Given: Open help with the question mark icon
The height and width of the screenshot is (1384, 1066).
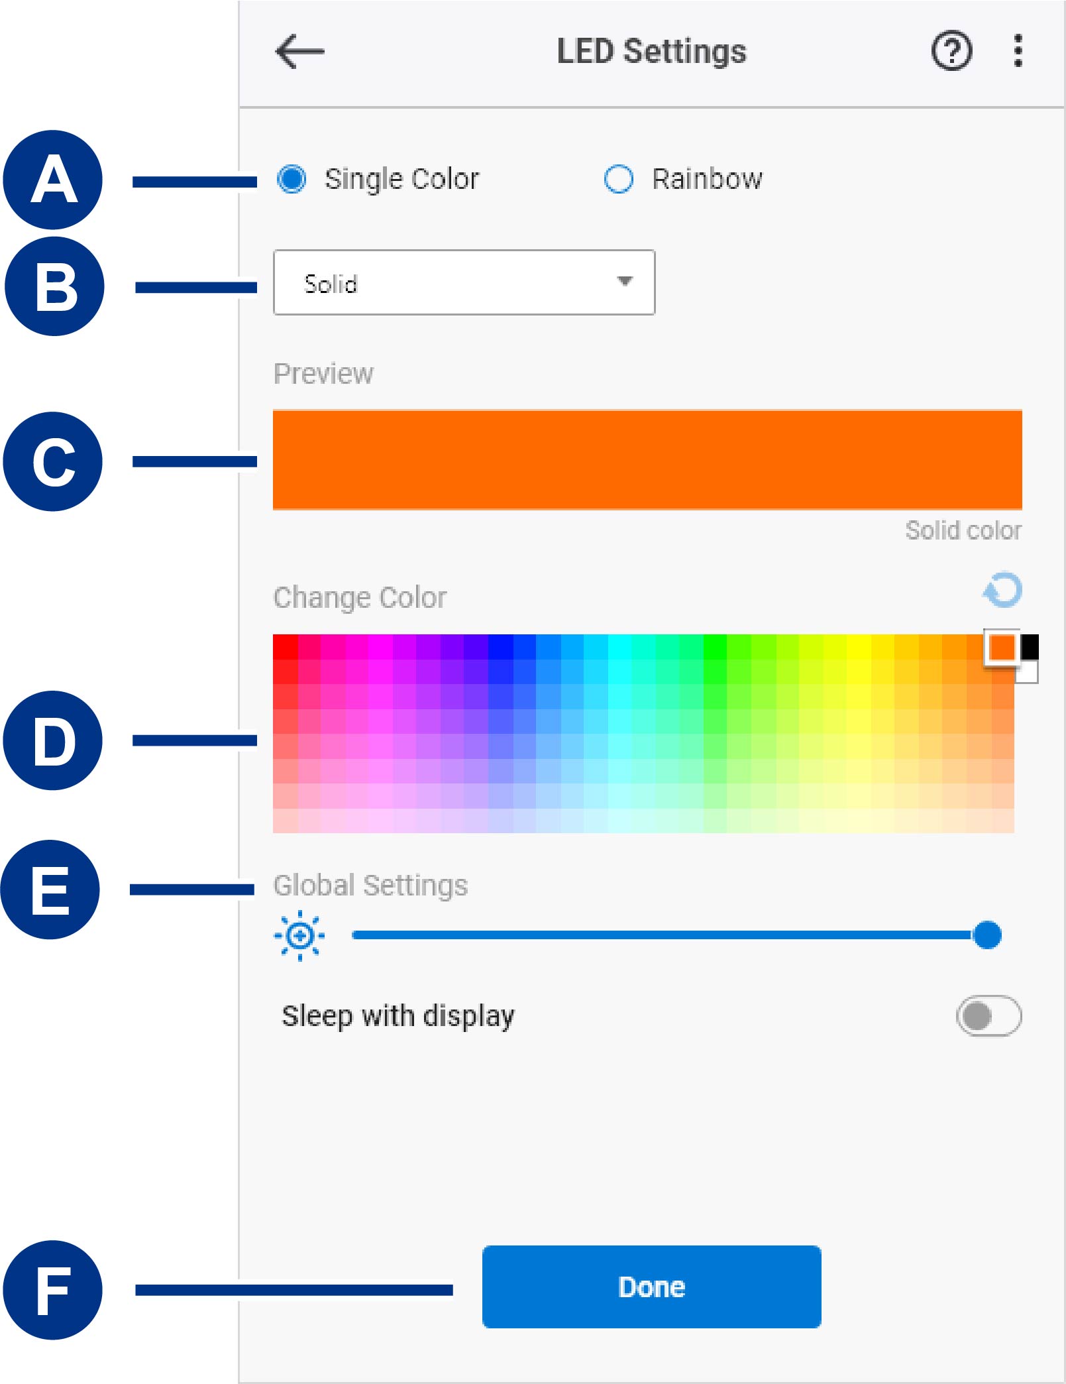Looking at the screenshot, I should click(x=951, y=51).
